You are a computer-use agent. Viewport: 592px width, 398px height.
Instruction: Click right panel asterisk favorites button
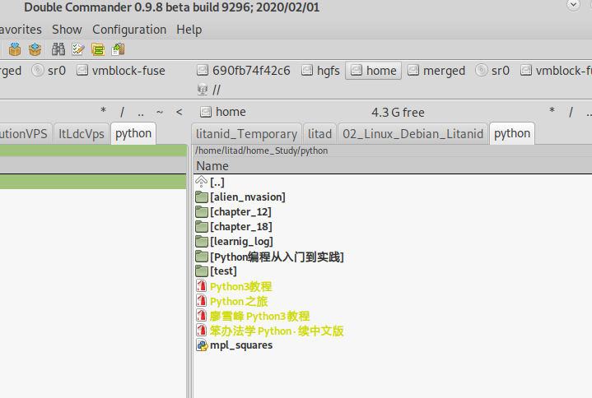pyautogui.click(x=552, y=112)
